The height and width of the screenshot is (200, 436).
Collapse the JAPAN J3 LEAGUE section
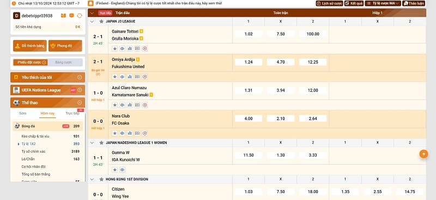click(x=92, y=21)
